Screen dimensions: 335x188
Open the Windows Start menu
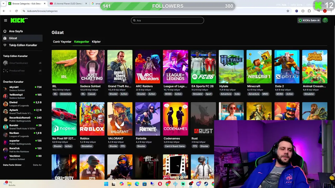(106, 184)
